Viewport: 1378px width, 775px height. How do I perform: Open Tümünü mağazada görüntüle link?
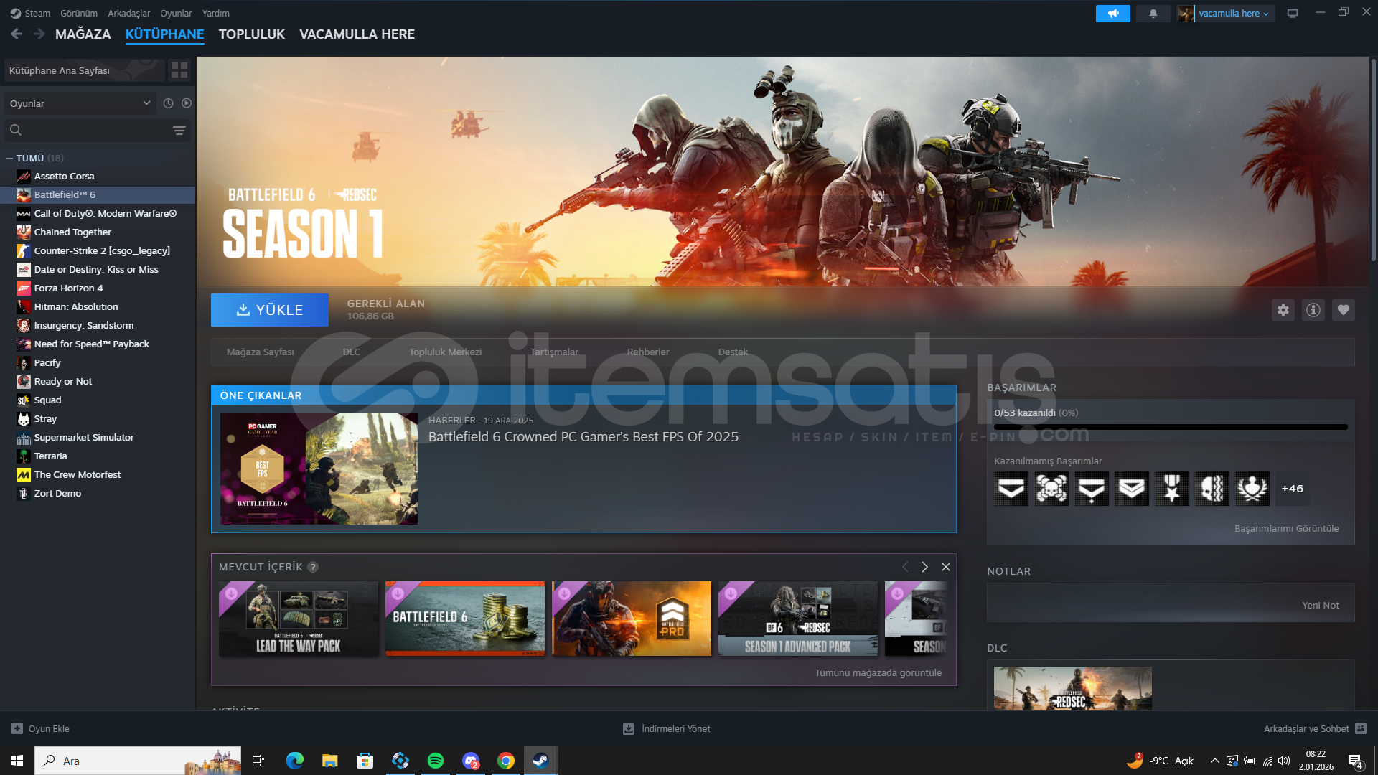pyautogui.click(x=877, y=673)
